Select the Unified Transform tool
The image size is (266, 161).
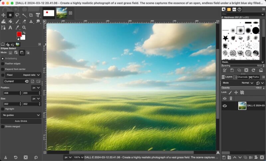pos(38,15)
